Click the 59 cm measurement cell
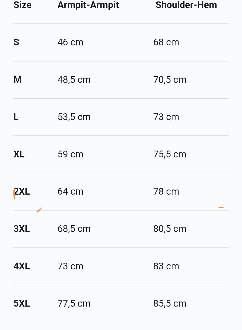 [x=70, y=154]
